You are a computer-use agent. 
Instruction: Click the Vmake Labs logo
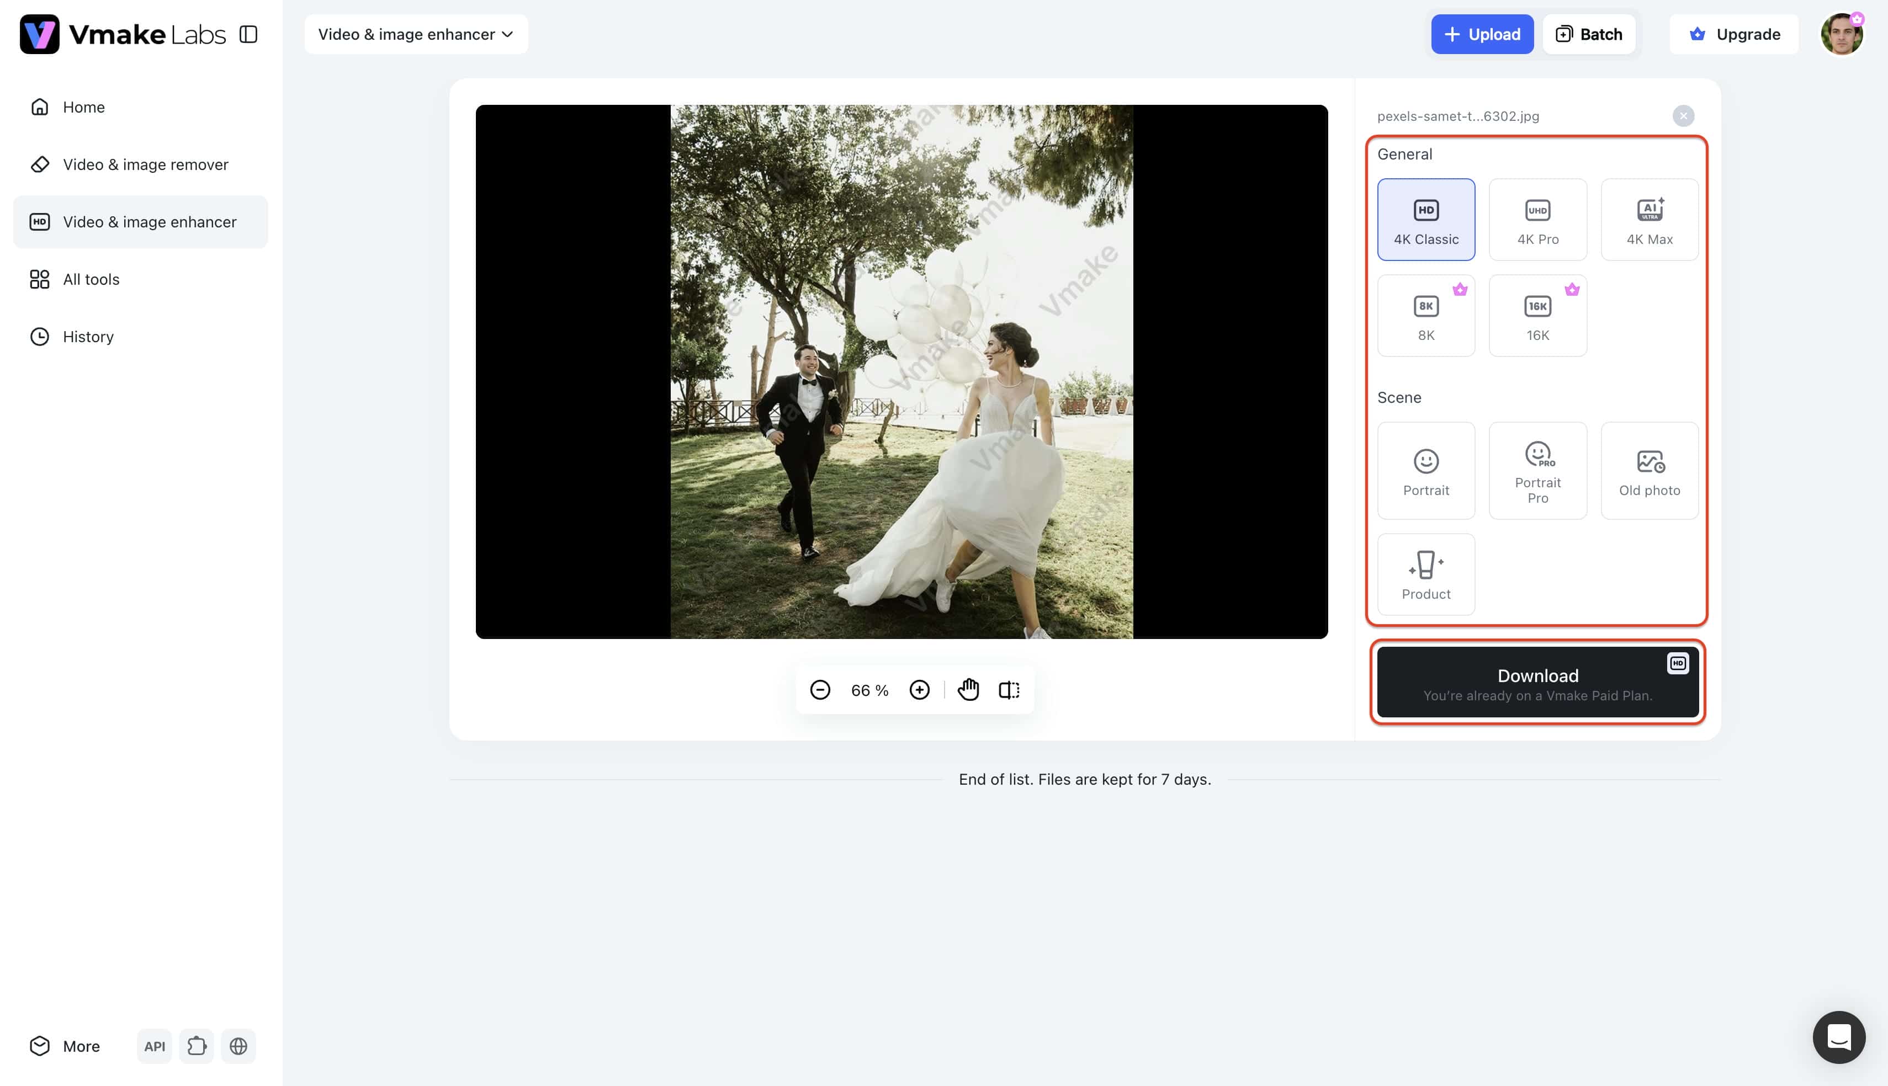[123, 34]
